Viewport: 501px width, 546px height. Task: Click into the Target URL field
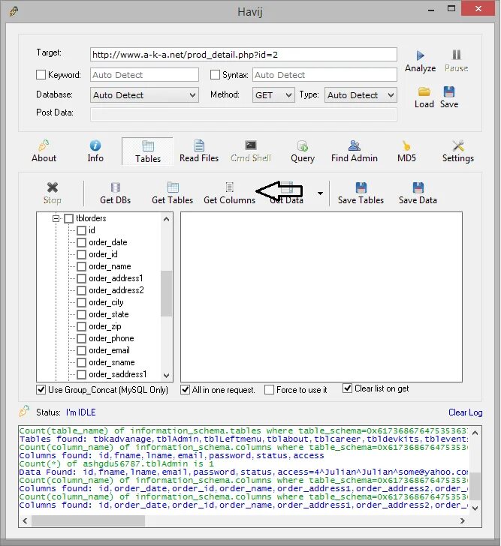243,55
